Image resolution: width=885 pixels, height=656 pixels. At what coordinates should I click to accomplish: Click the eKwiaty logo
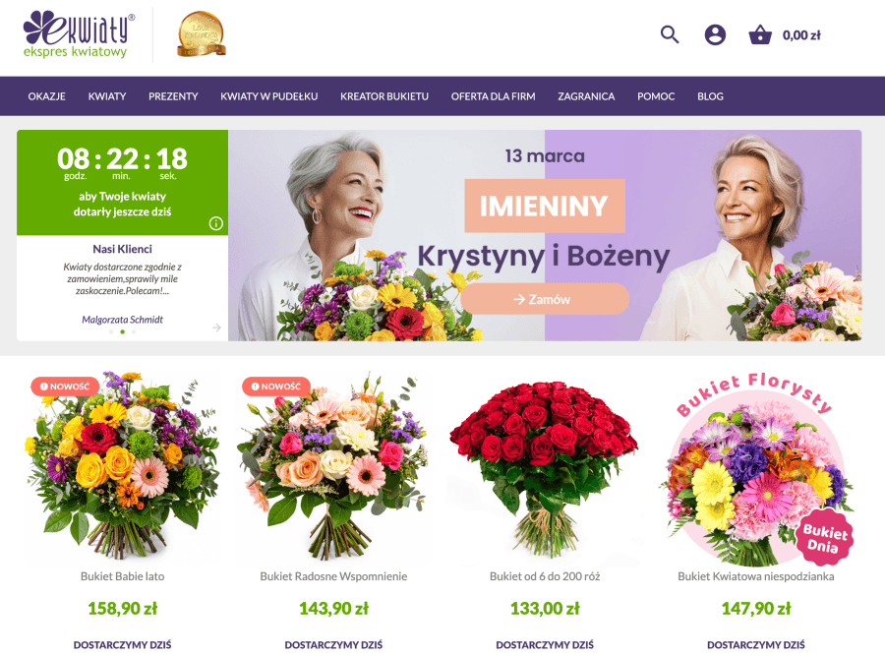point(79,34)
